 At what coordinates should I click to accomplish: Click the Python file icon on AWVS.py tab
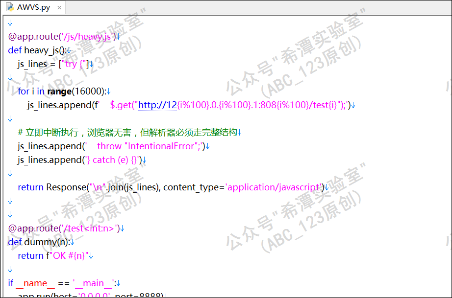tap(10, 7)
